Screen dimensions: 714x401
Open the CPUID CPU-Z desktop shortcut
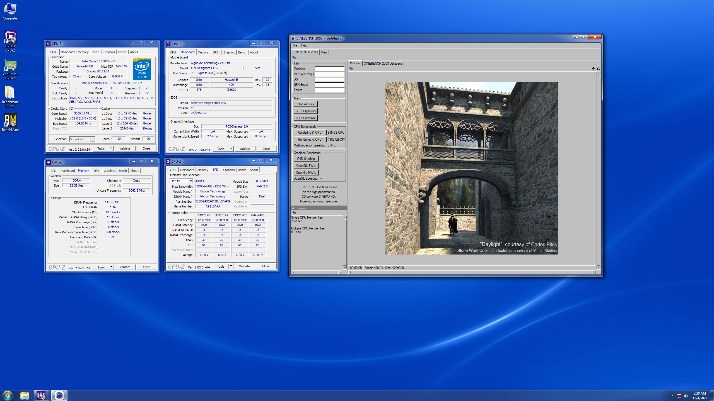pyautogui.click(x=10, y=41)
